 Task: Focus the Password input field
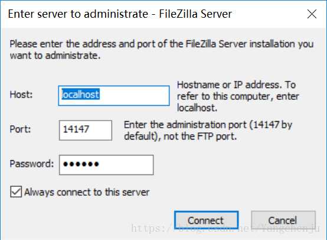[106, 165]
